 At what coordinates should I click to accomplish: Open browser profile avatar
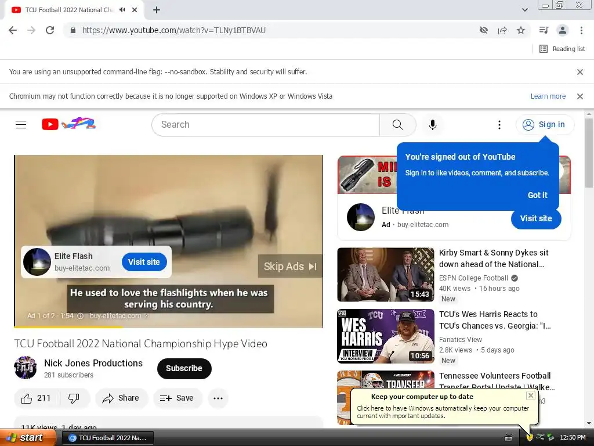coord(563,30)
